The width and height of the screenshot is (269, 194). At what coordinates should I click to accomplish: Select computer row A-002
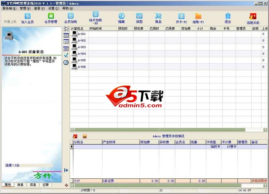(x=169, y=41)
